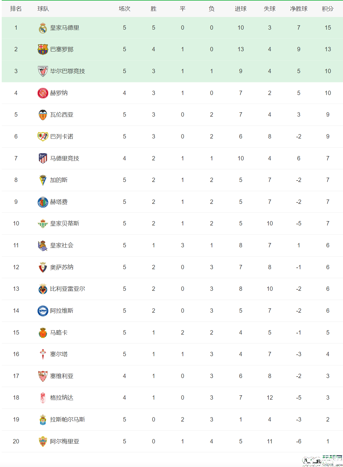The width and height of the screenshot is (343, 467).
Task: Click the Atletico Madrid crest icon
Action: [43, 158]
